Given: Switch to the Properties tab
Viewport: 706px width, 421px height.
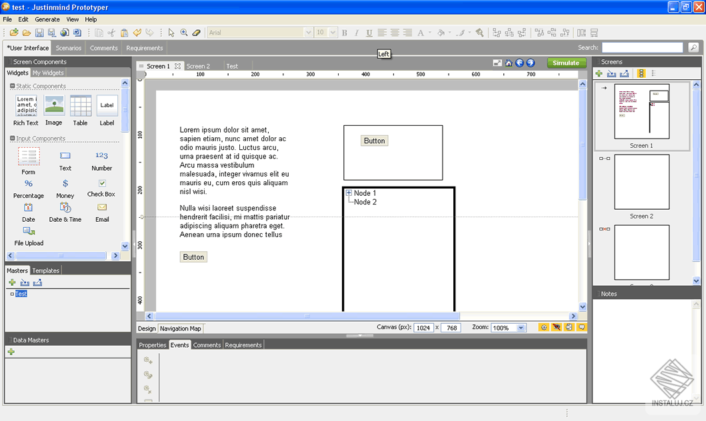Looking at the screenshot, I should coord(153,345).
